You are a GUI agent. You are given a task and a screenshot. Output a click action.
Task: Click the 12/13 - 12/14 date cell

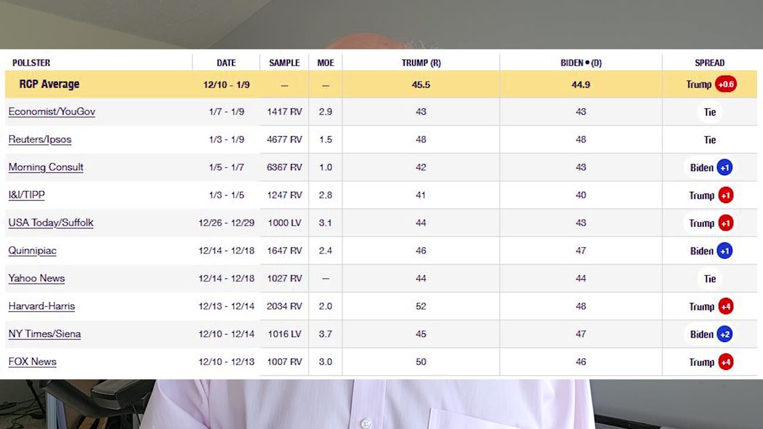pyautogui.click(x=227, y=306)
